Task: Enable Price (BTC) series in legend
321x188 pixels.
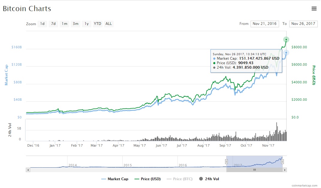Action: coord(180,179)
